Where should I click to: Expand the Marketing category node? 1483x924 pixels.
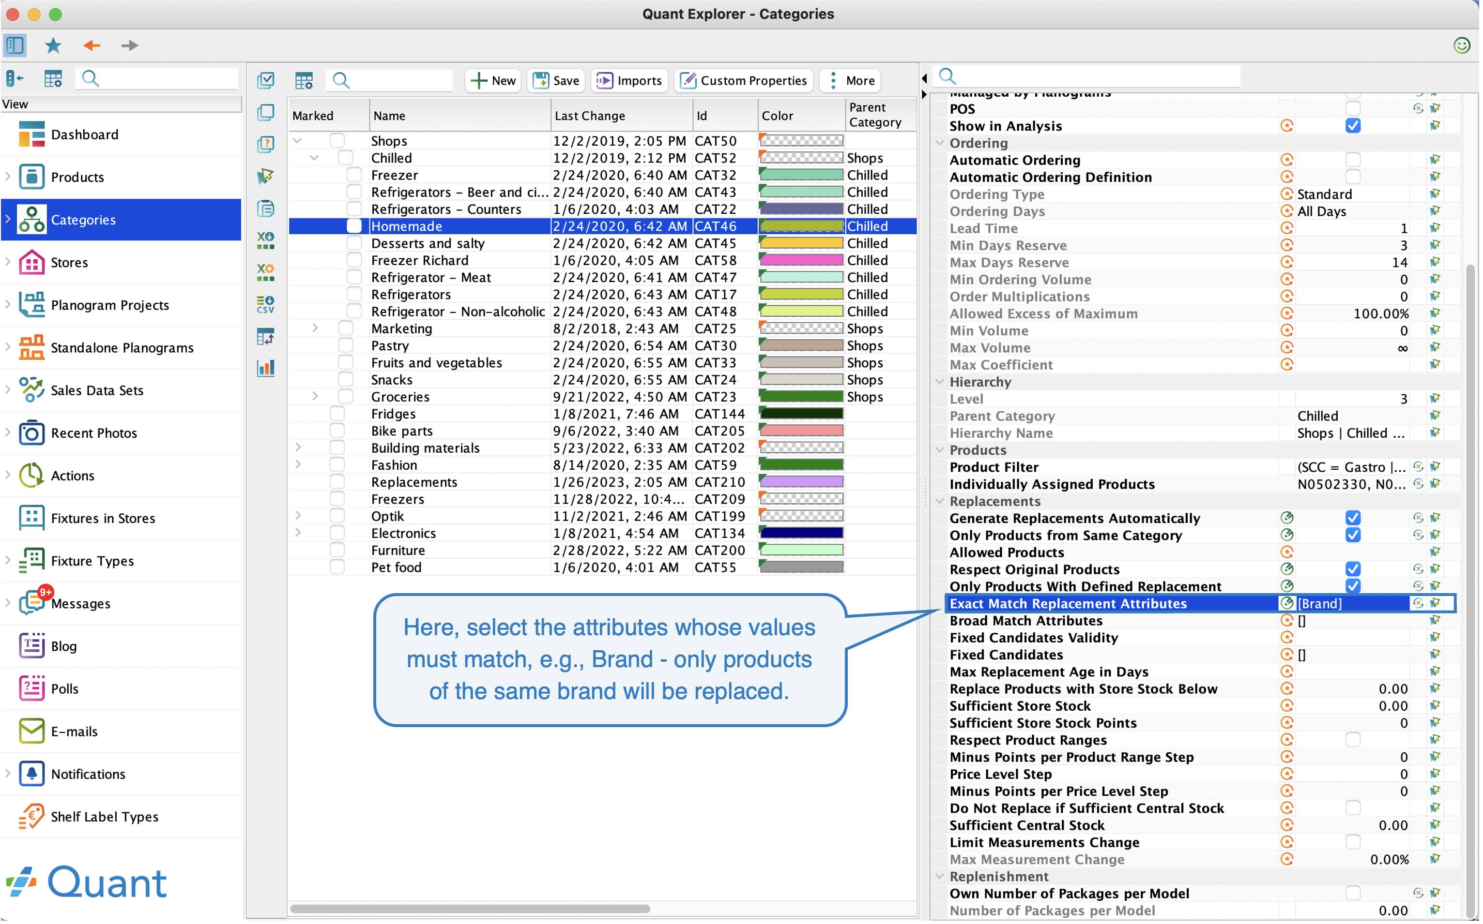(x=314, y=329)
